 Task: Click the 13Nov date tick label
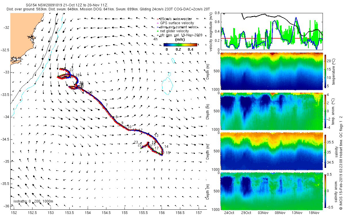click(297, 213)
